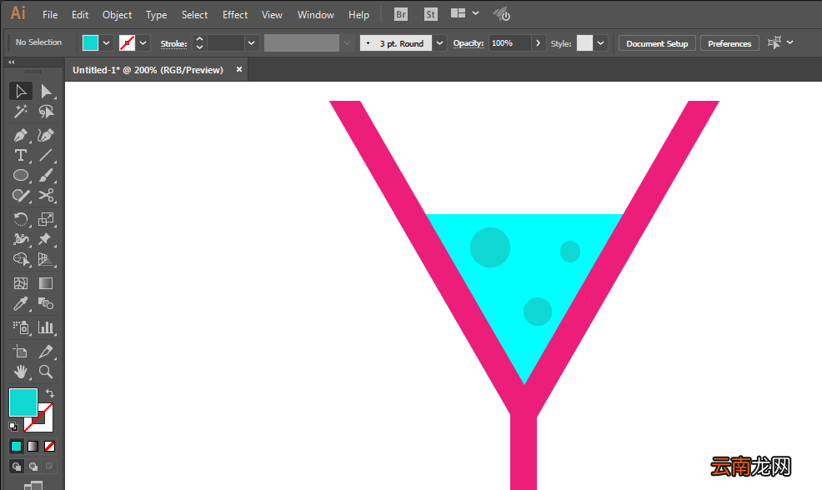Select the Rotate tool
This screenshot has width=822, height=490.
coord(21,219)
